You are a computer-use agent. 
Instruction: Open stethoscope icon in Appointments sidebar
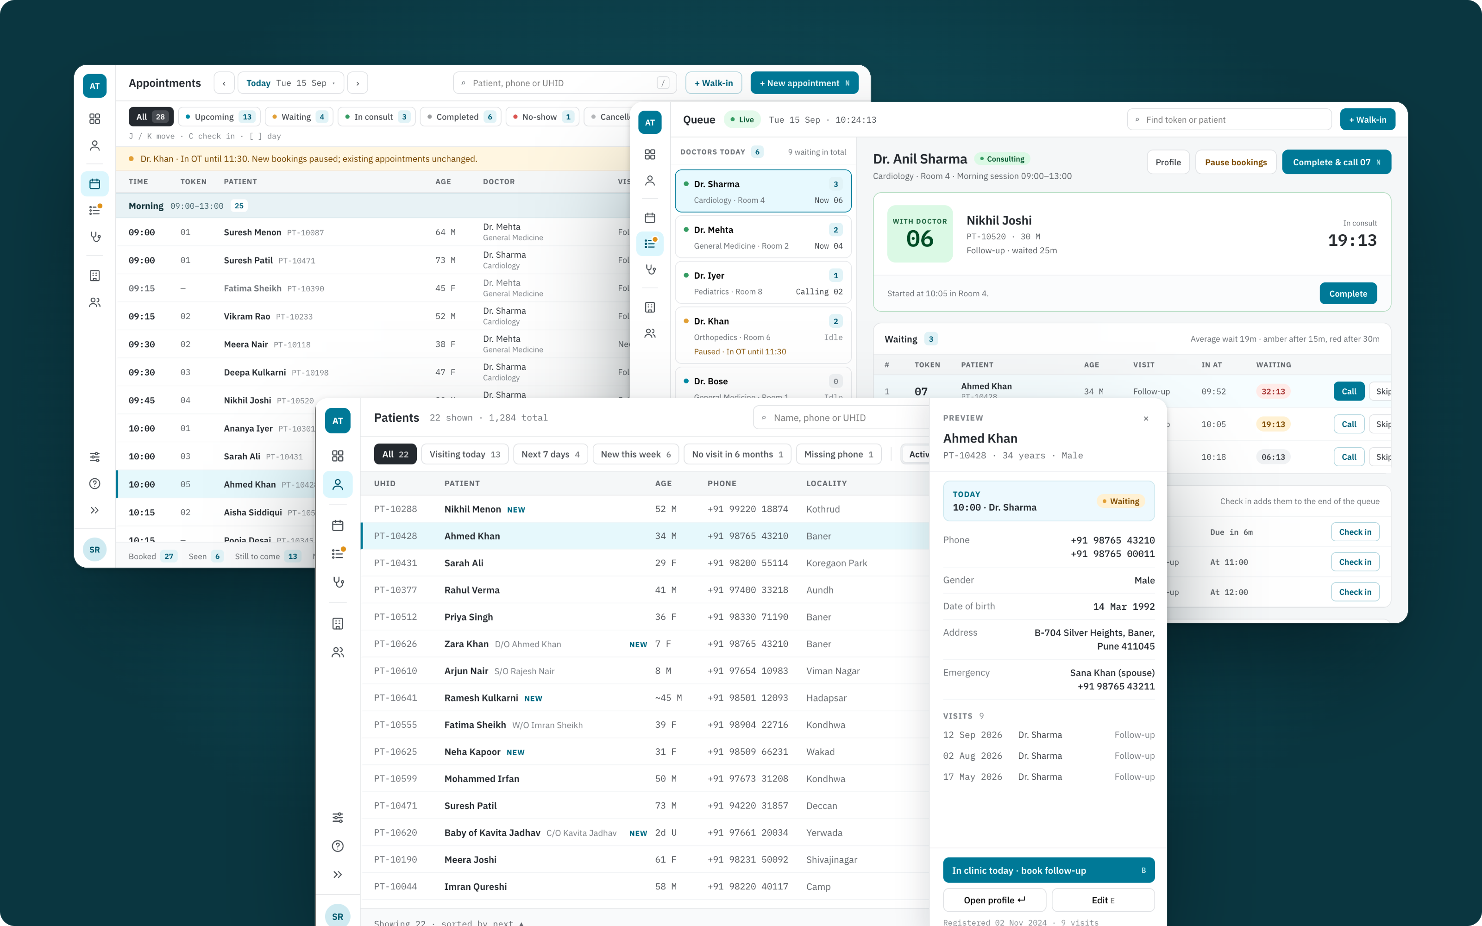pos(94,237)
